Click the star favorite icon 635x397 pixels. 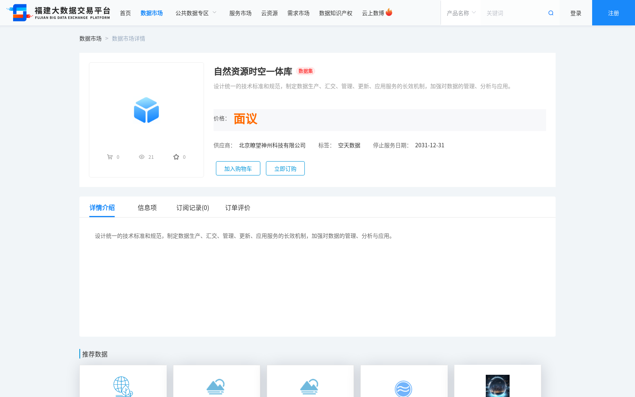176,157
